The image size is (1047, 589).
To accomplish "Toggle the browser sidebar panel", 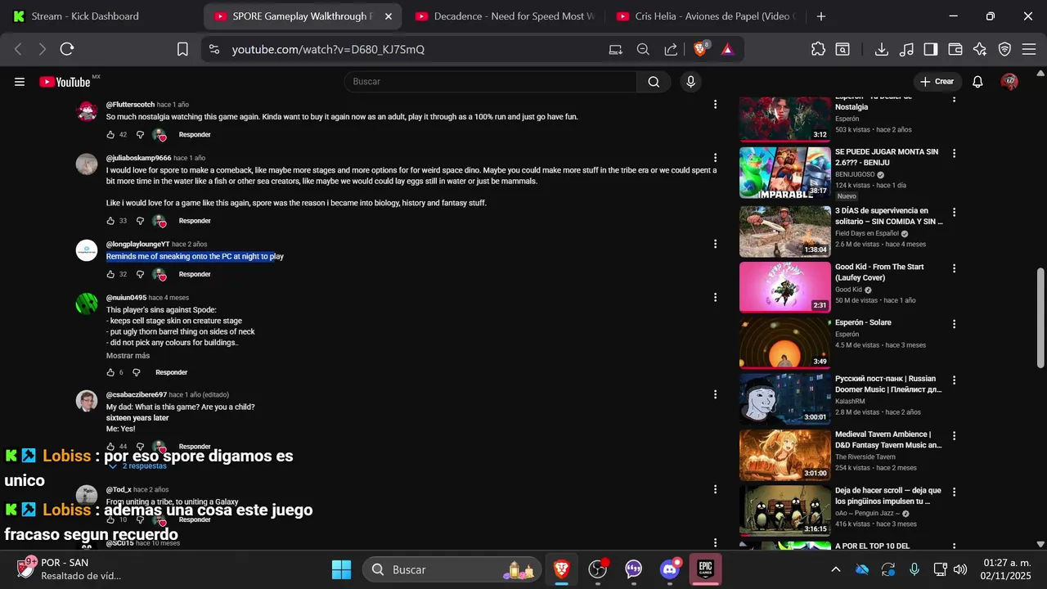I will coord(930,49).
